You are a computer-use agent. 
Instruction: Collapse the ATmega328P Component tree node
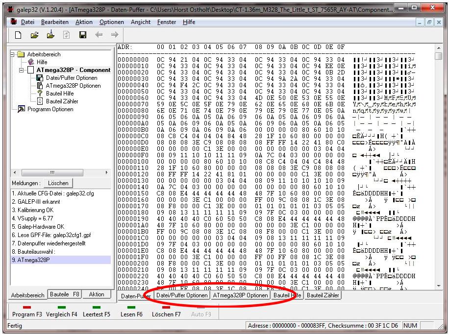[x=21, y=70]
